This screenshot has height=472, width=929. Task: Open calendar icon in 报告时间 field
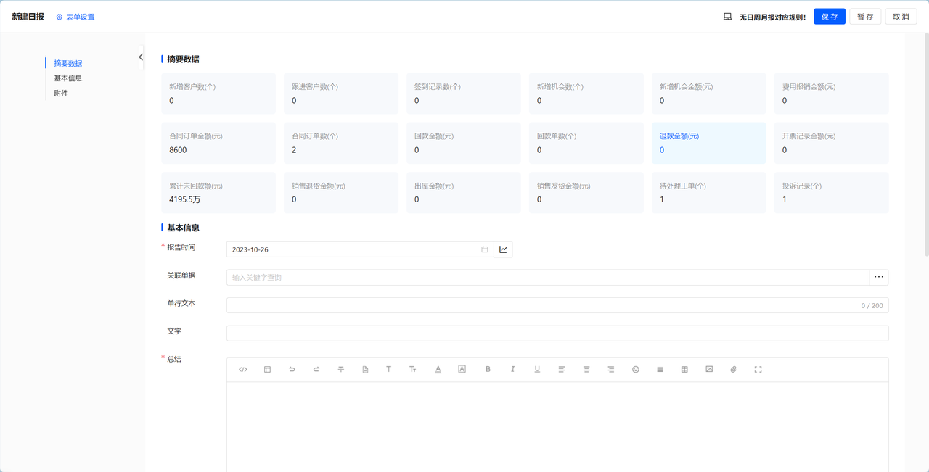[x=485, y=249]
